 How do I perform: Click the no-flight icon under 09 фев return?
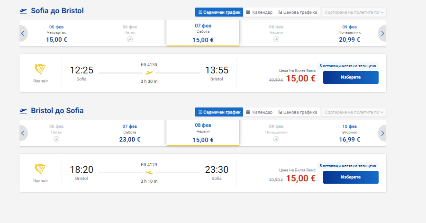(276, 139)
